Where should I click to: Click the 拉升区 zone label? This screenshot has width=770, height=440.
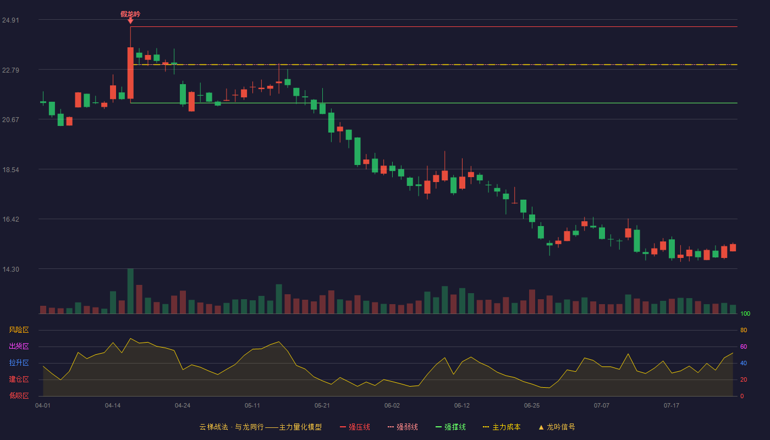point(19,363)
